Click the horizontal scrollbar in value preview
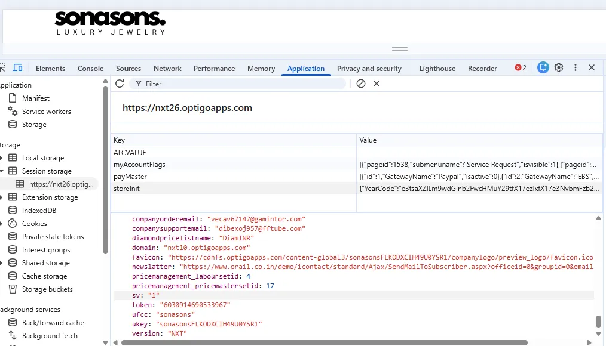Viewport: 606px width, 346px height. [324, 342]
